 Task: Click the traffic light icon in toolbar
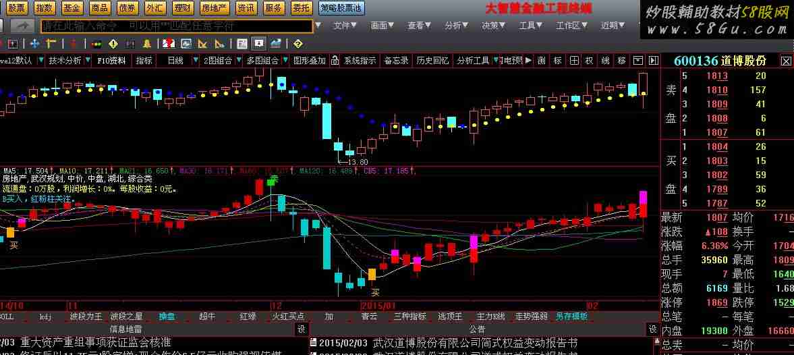coord(96,44)
